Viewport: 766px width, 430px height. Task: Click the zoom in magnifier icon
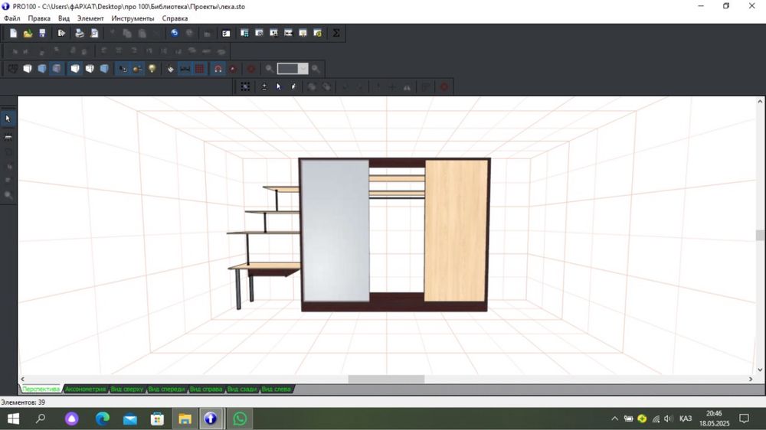click(x=316, y=69)
